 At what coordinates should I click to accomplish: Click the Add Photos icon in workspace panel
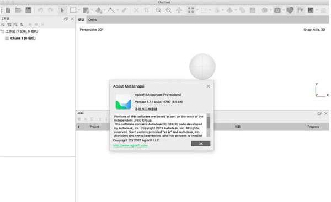(x=9, y=25)
